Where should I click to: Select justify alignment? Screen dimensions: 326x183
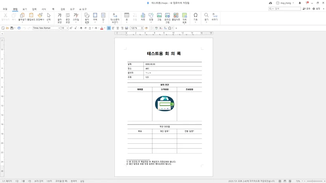point(109,28)
